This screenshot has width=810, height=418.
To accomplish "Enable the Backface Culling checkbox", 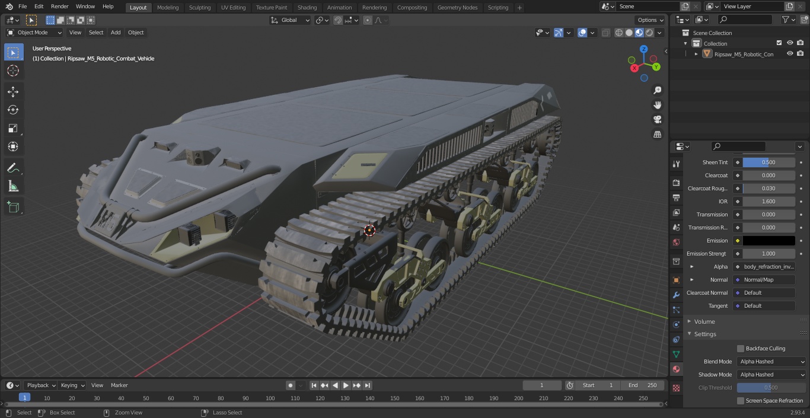I will point(740,349).
